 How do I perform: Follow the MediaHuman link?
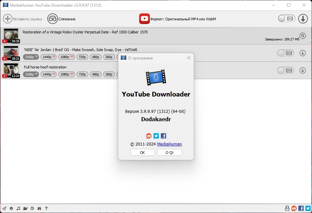169,144
